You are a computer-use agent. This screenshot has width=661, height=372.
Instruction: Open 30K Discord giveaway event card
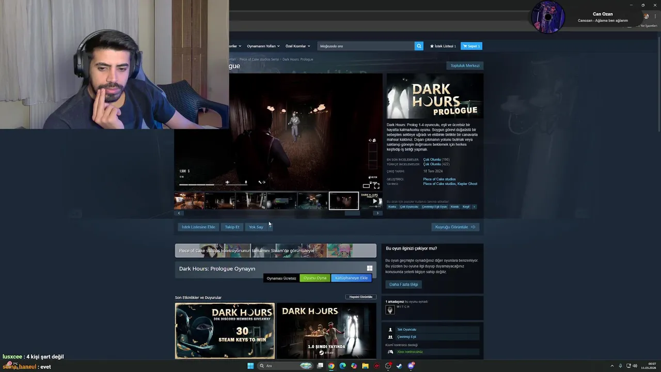225,331
